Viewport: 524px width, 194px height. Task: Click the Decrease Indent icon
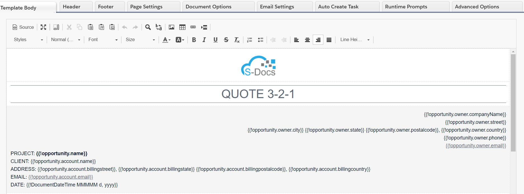[x=273, y=40]
